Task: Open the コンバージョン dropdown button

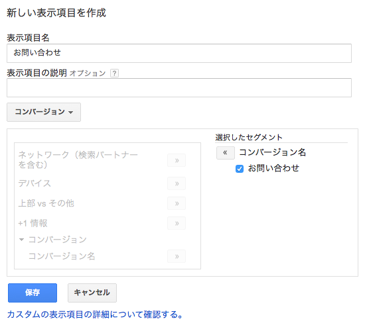Action: coord(44,112)
